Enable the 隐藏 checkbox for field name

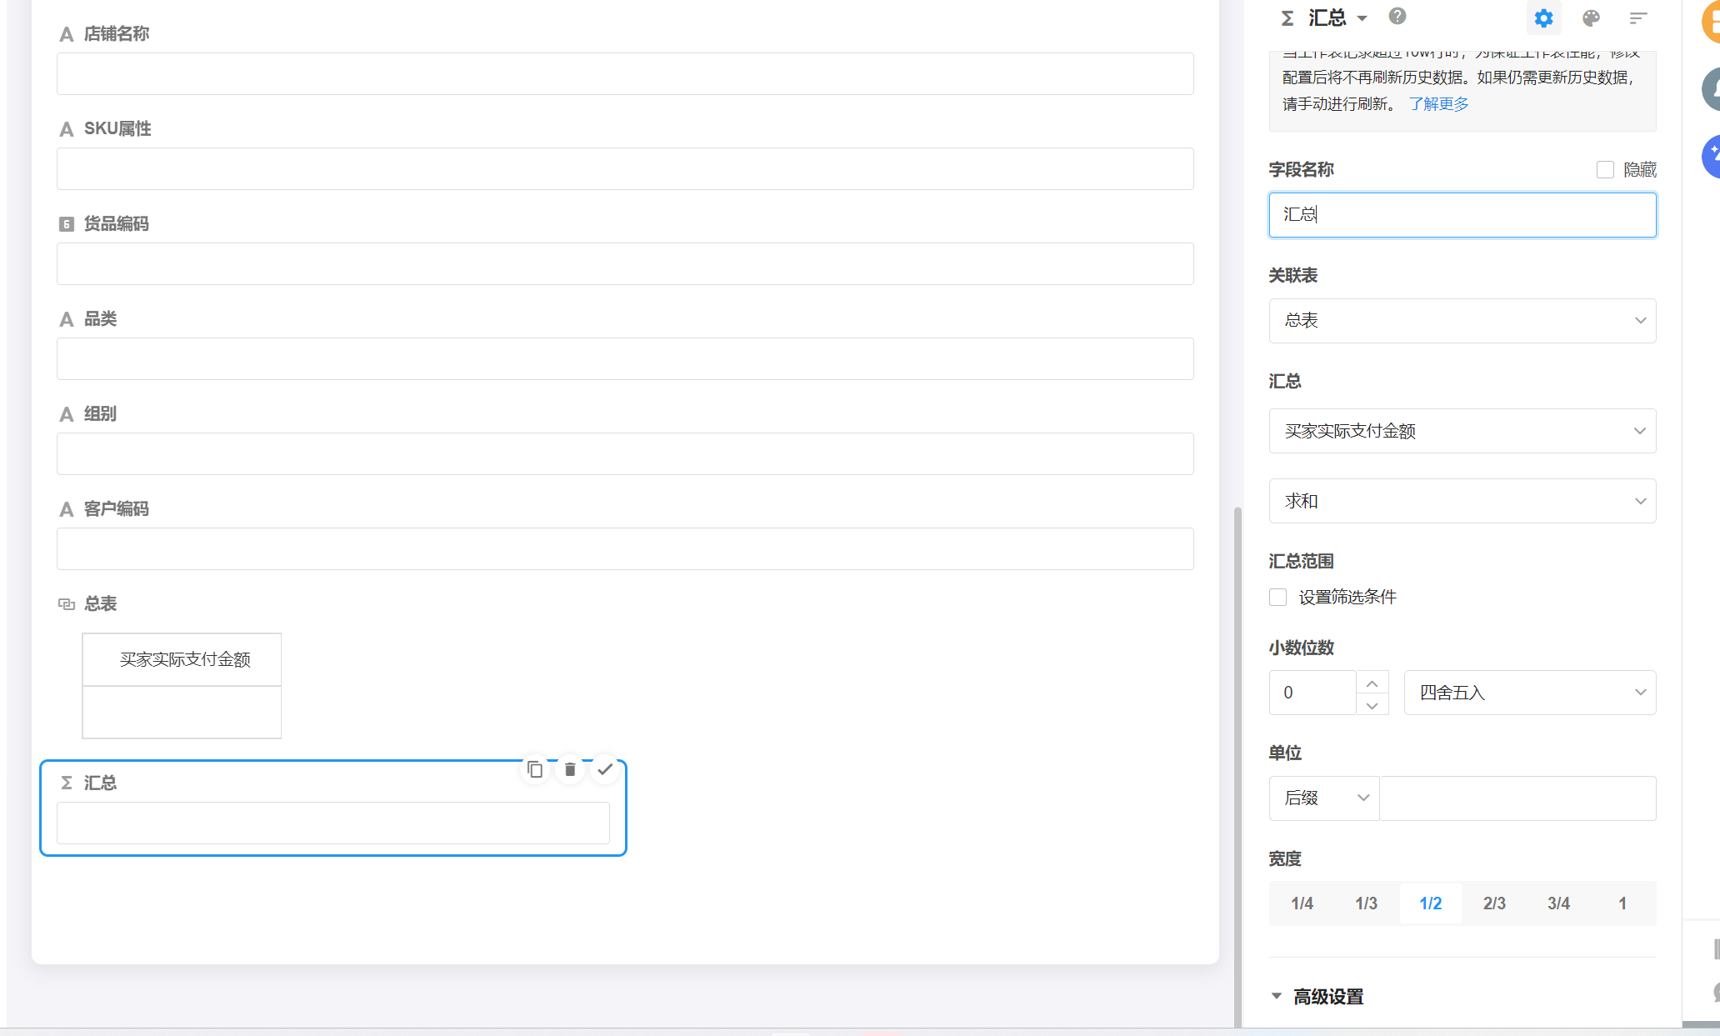click(x=1605, y=169)
